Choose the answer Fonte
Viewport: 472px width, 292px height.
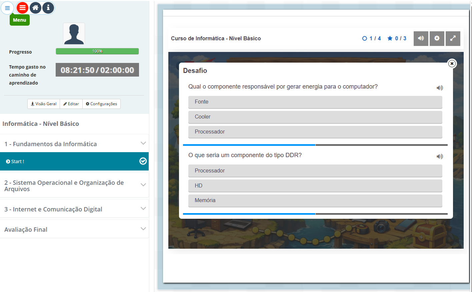315,102
